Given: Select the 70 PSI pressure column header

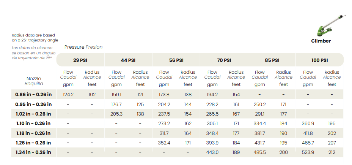Looking at the screenshot, I should [224, 60].
